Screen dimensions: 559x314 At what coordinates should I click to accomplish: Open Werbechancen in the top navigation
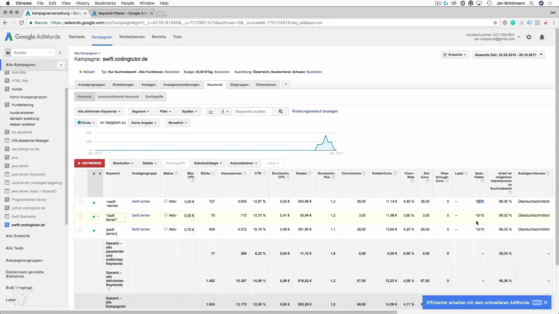click(x=132, y=37)
